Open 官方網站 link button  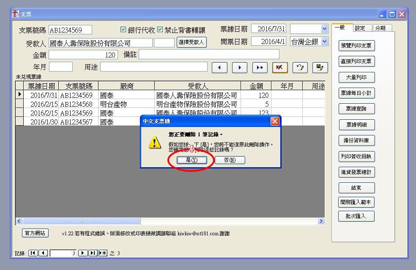click(x=35, y=233)
